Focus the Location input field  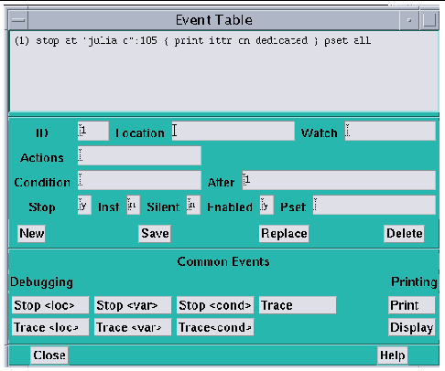click(x=233, y=131)
